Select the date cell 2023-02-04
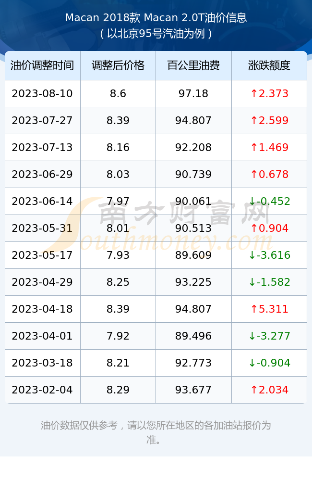Screen dimensions: 312x481 [x=42, y=390]
